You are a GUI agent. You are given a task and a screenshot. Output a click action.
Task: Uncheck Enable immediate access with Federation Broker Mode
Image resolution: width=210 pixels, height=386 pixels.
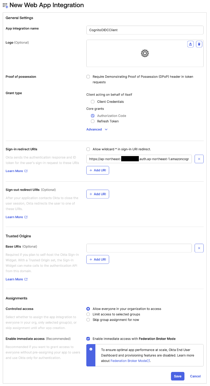coord(88,339)
